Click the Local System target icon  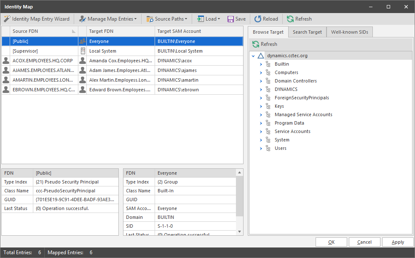pyautogui.click(x=83, y=51)
